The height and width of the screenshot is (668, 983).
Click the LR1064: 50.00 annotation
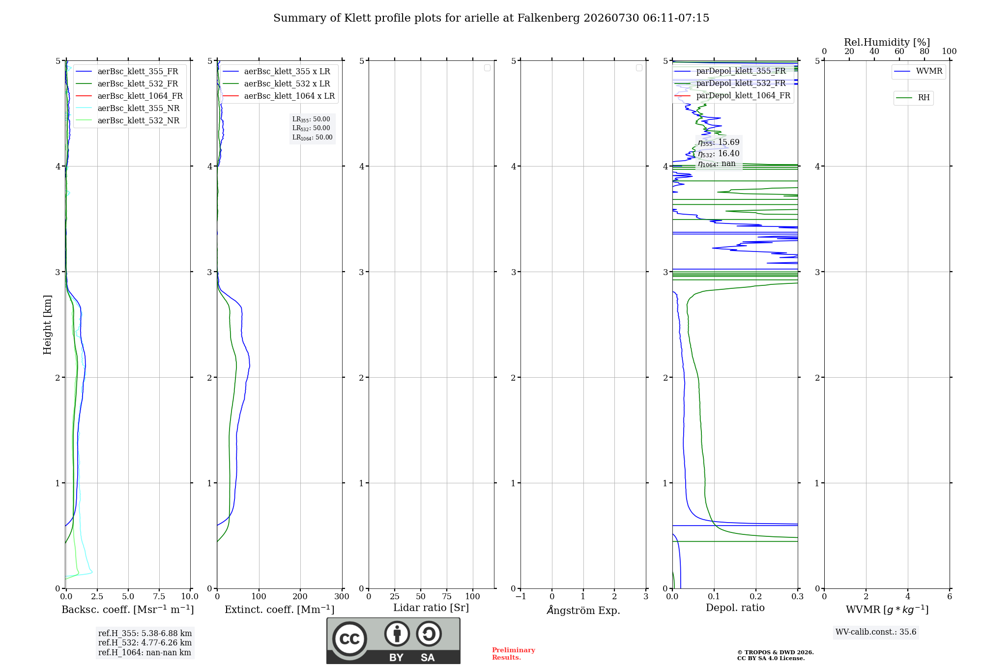click(x=313, y=138)
